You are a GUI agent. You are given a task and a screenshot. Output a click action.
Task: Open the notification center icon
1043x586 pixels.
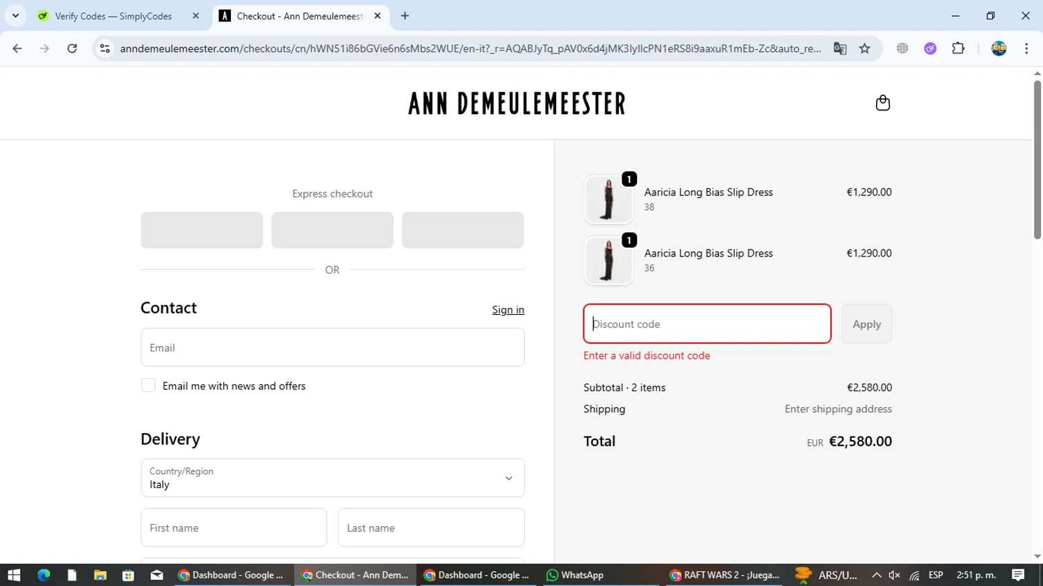pos(1018,575)
